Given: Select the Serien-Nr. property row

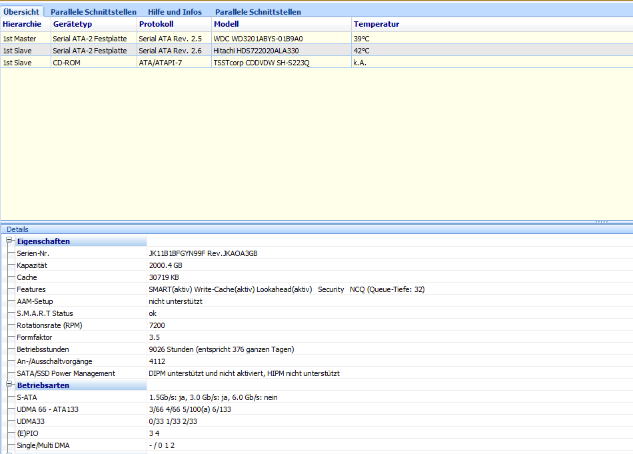Looking at the screenshot, I should pos(33,253).
